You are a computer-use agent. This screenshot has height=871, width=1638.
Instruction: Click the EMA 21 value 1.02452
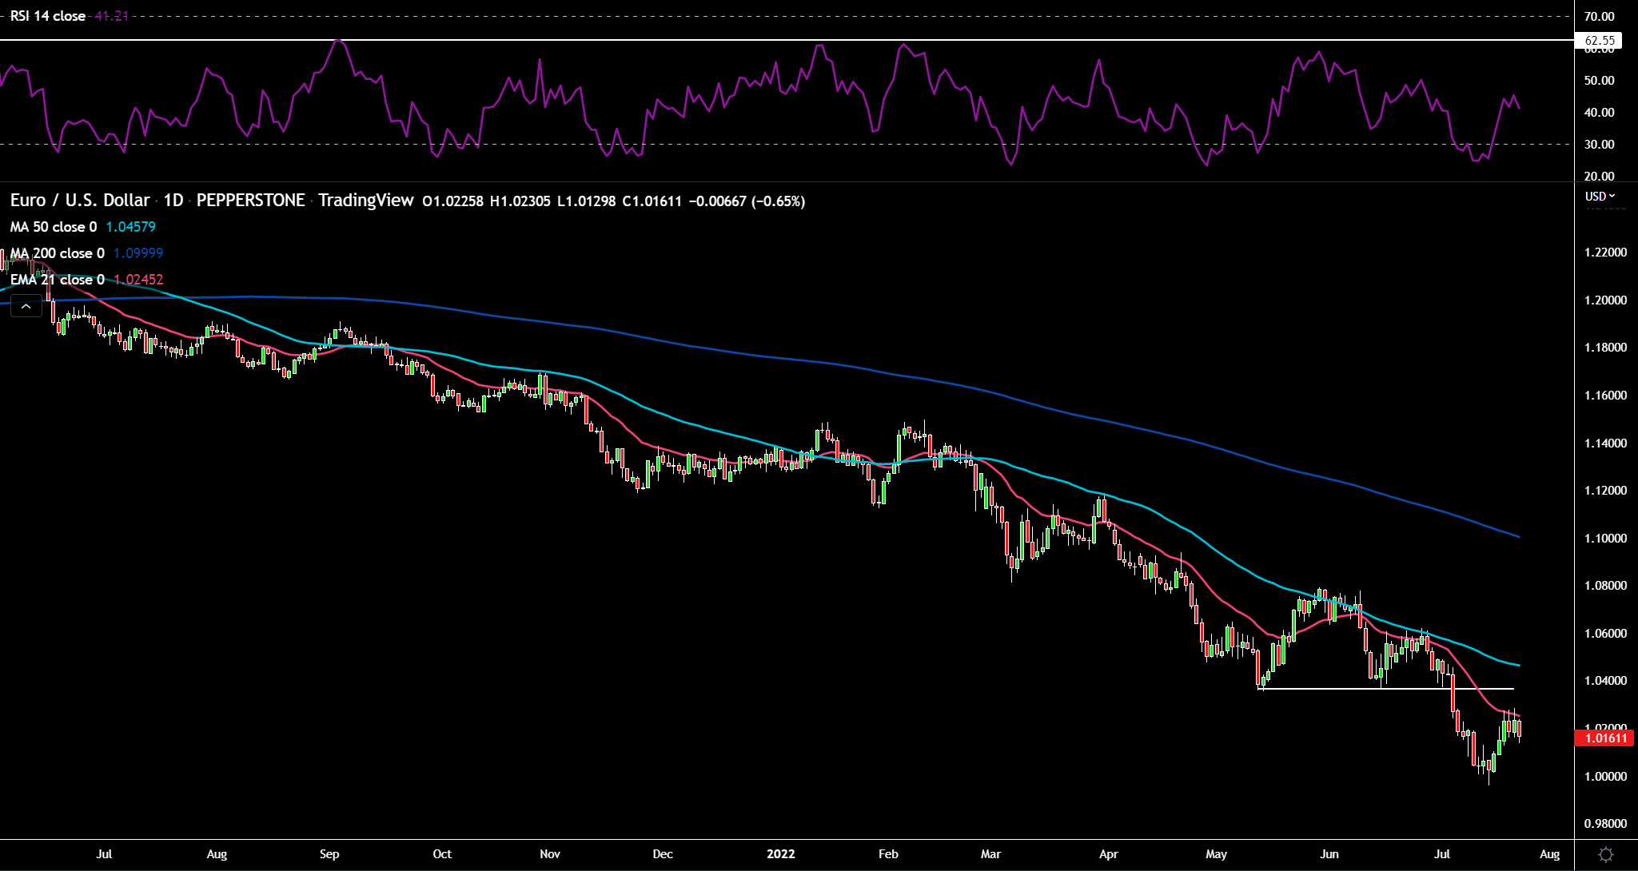[138, 280]
